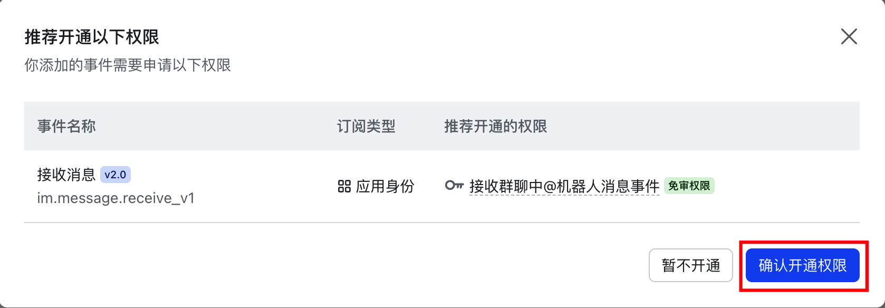Click empty header space right of 推荐开通的权限
This screenshot has width=885, height=308.
point(701,126)
